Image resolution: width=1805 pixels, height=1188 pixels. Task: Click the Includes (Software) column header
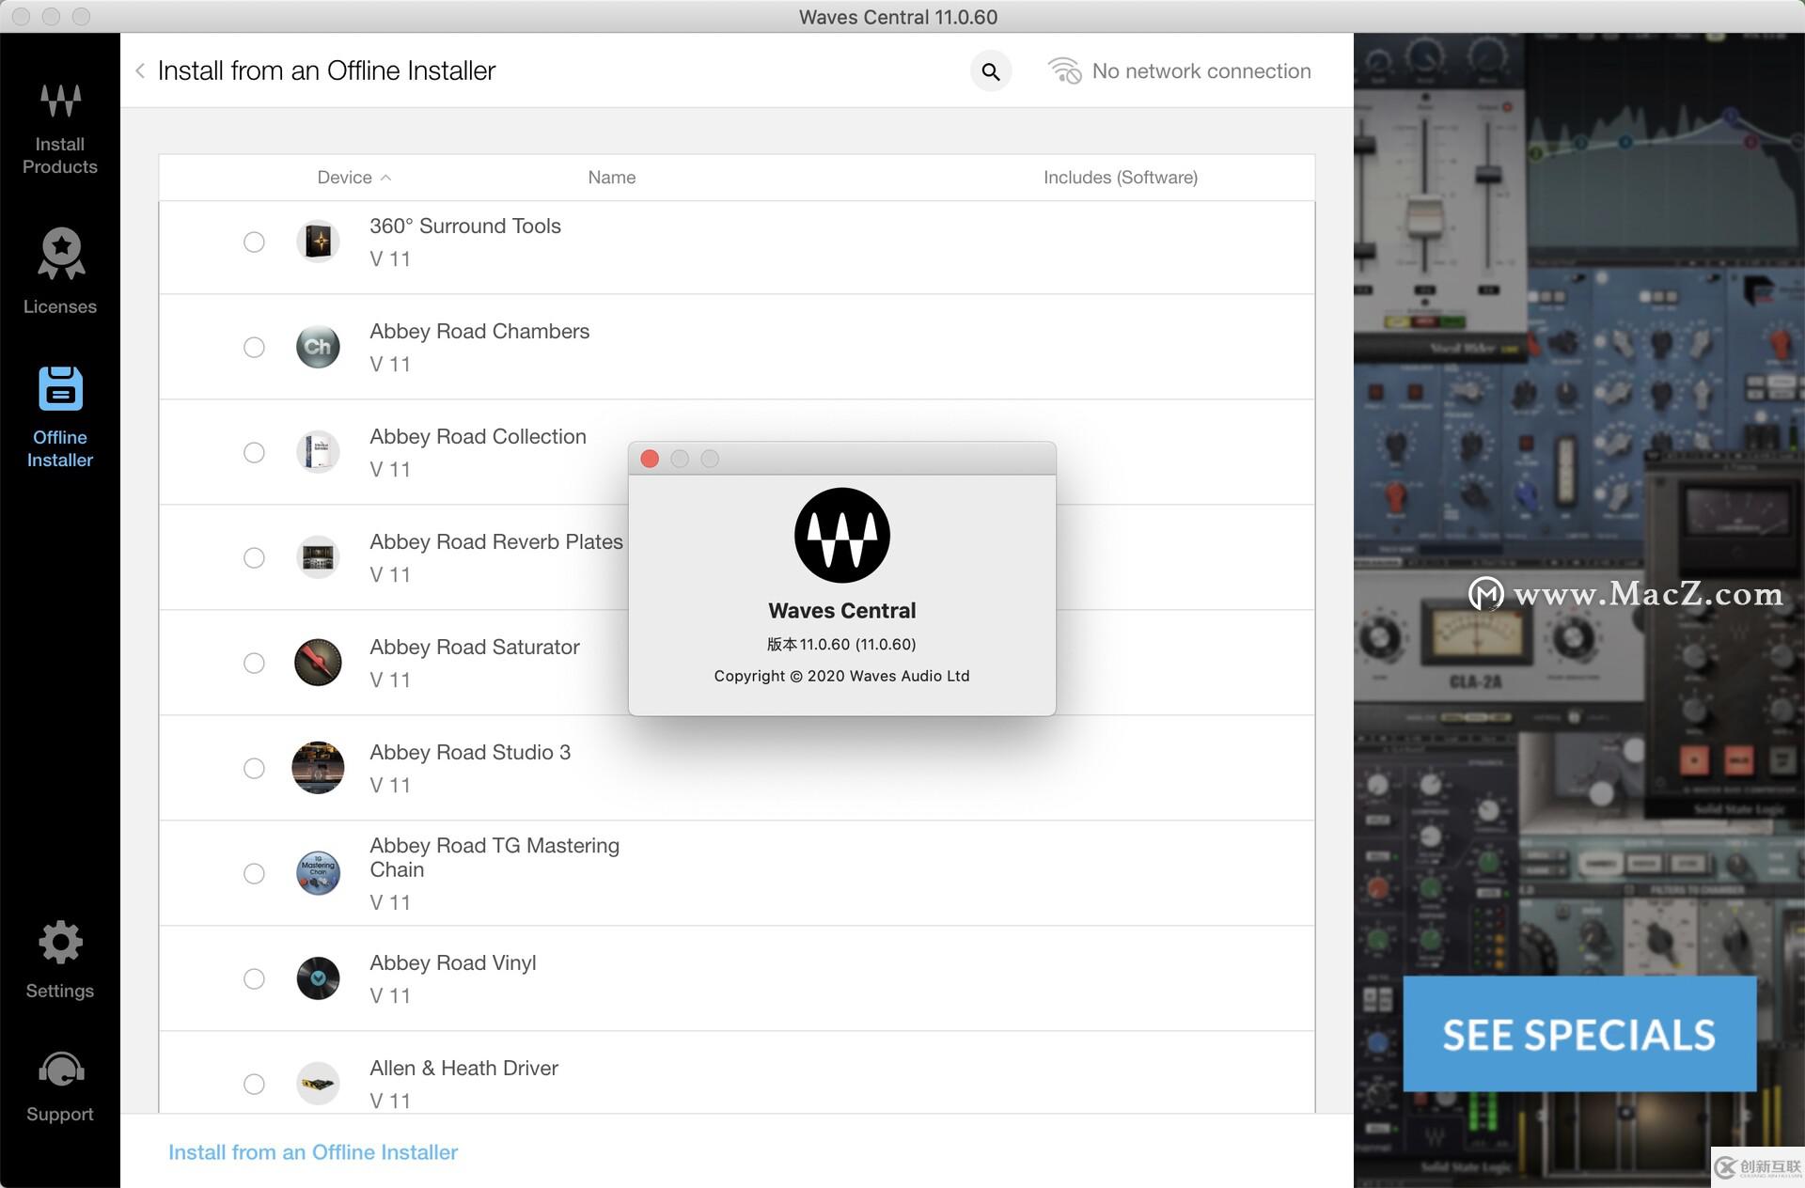pos(1120,178)
